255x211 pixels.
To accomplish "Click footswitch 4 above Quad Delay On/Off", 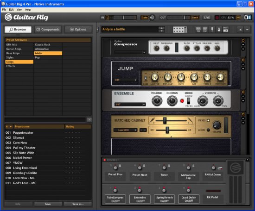I will click(189, 190).
